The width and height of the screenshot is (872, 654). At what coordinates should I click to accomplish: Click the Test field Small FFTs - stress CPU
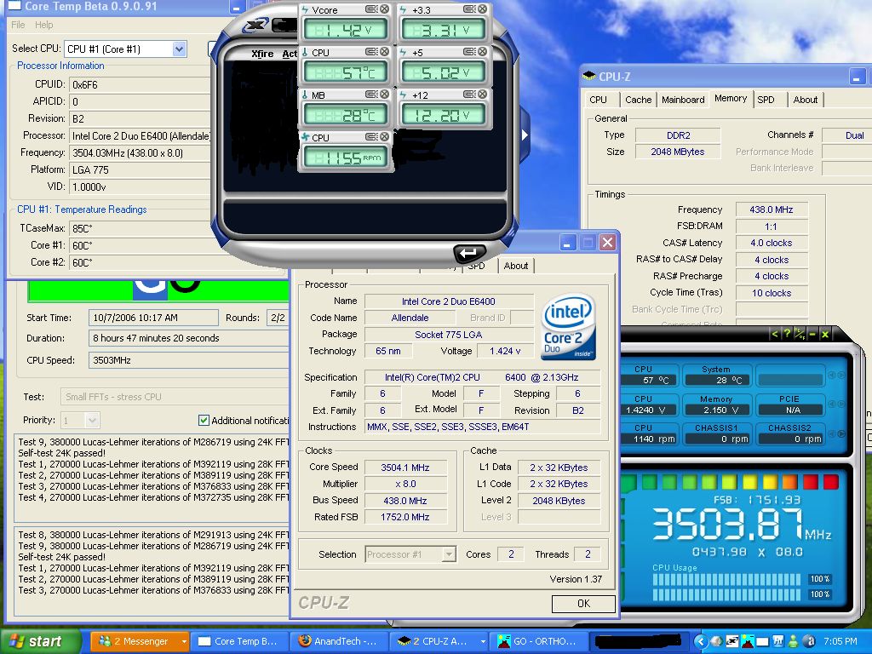pyautogui.click(x=175, y=397)
